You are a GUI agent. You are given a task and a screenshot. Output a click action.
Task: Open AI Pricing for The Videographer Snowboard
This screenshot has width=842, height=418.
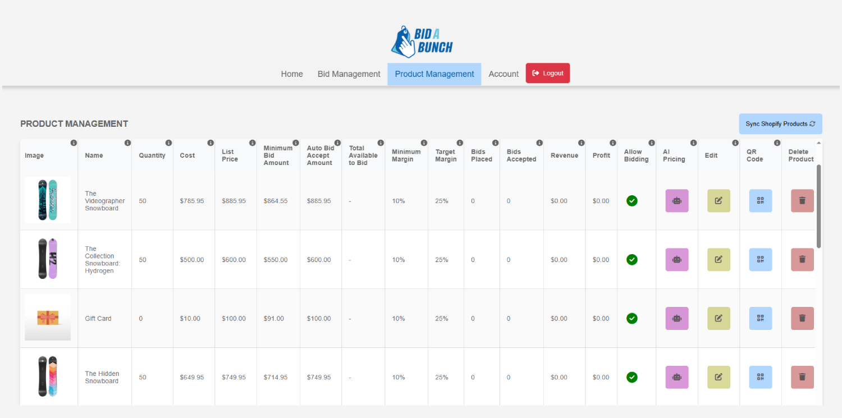pyautogui.click(x=676, y=200)
